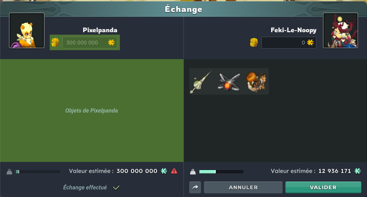Click Pixelpanda's gold coins stack icon
Screen dimensions: 367x197
[x=55, y=42]
